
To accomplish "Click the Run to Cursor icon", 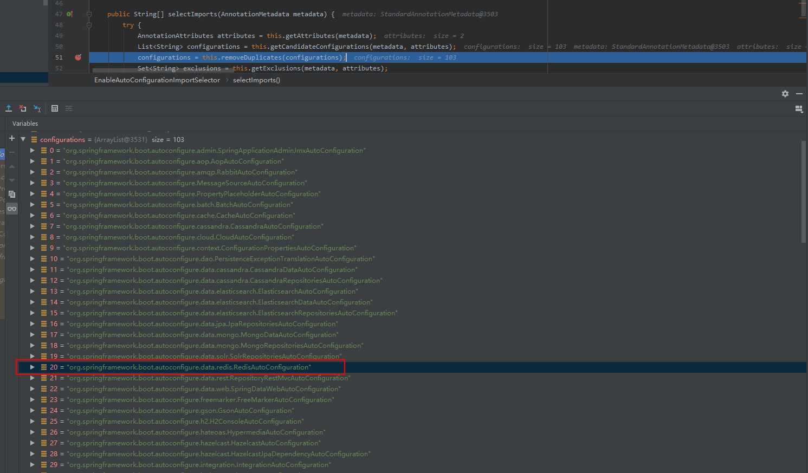I will [x=37, y=108].
